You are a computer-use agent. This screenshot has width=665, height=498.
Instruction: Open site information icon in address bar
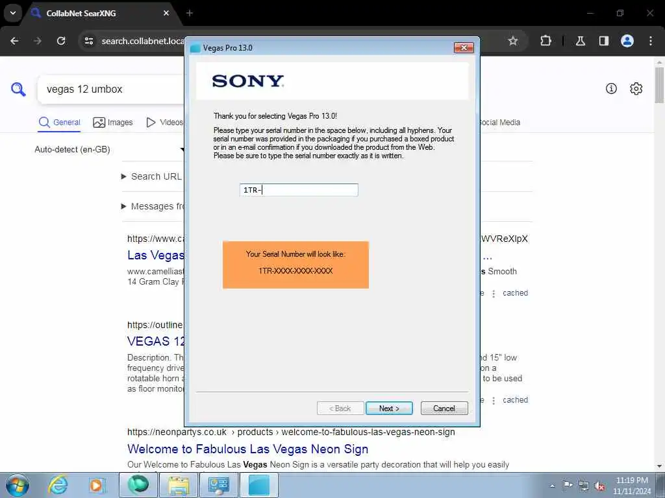pyautogui.click(x=88, y=41)
